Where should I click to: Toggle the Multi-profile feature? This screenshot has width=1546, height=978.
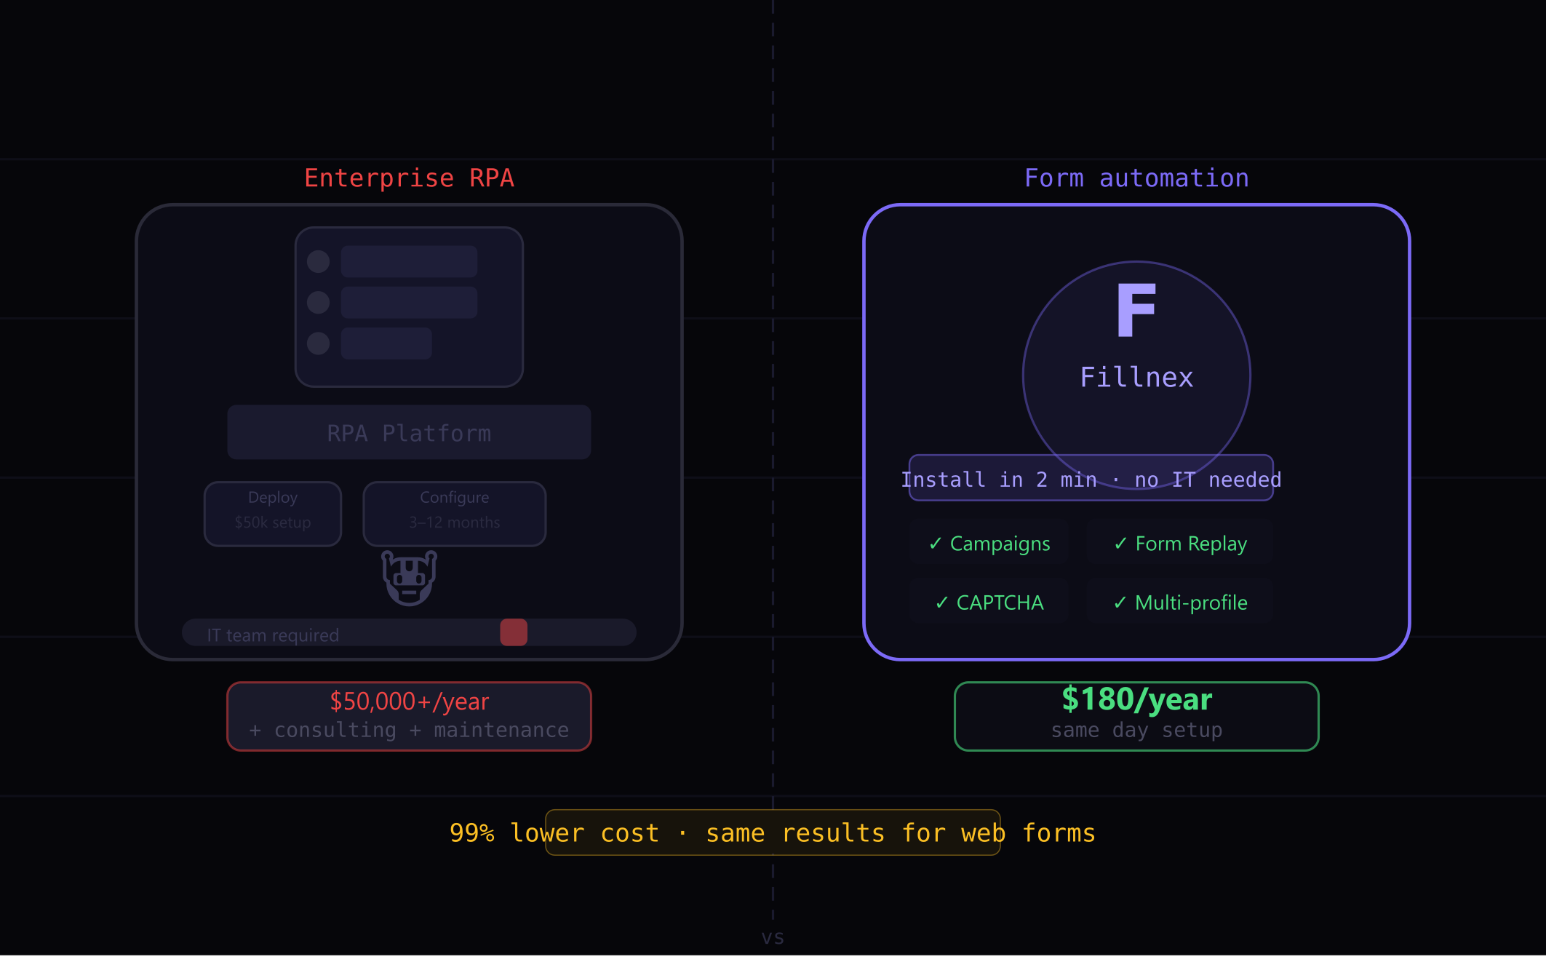pyautogui.click(x=1179, y=603)
